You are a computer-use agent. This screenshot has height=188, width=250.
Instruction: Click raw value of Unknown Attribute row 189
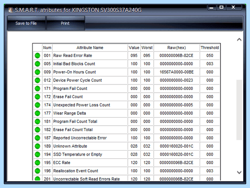[177, 146]
